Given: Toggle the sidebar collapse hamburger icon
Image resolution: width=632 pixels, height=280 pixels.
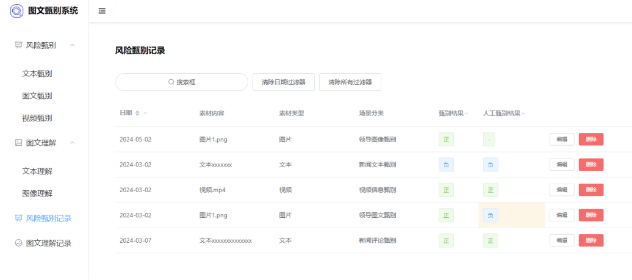Looking at the screenshot, I should point(102,11).
